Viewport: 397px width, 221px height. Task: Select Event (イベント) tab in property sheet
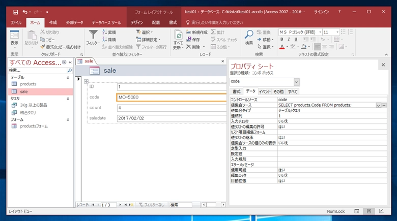pyautogui.click(x=265, y=91)
